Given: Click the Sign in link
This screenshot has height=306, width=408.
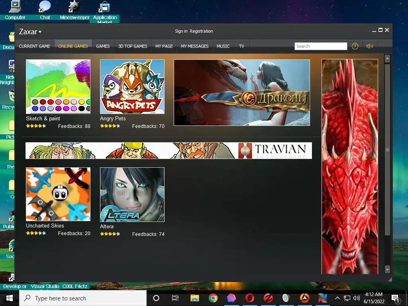Looking at the screenshot, I should click(181, 31).
